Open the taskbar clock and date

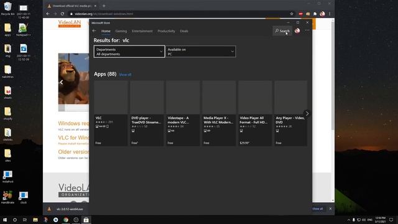tap(380, 220)
